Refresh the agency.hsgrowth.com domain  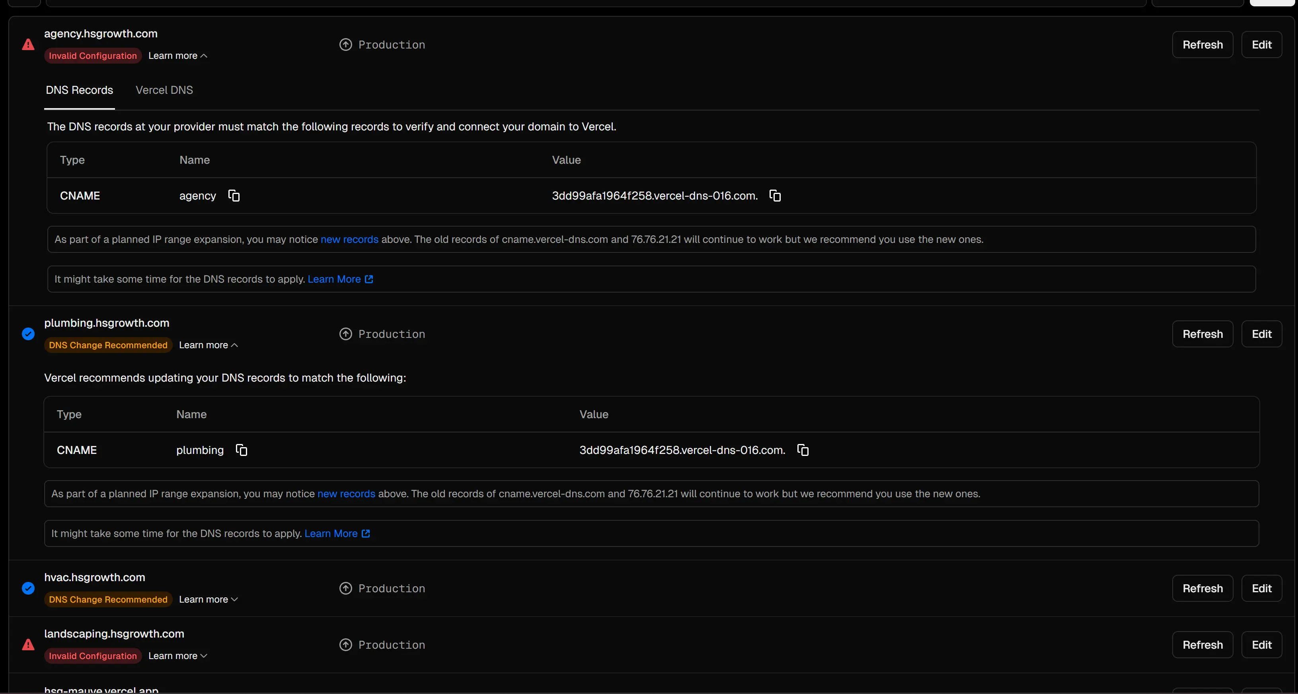coord(1202,45)
